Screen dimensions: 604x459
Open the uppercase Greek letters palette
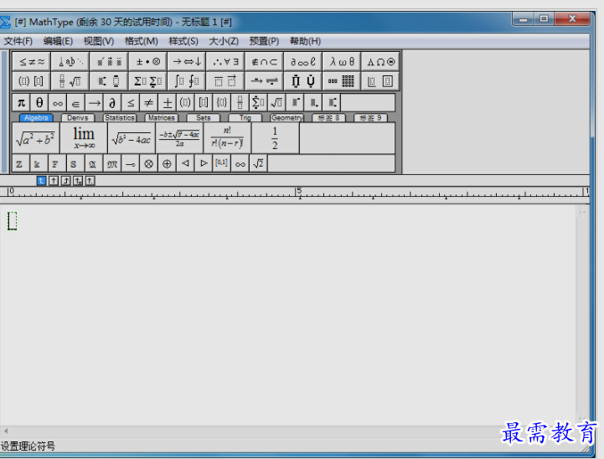click(380, 62)
